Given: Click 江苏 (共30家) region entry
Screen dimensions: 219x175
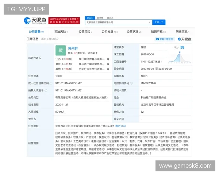Looking at the screenshot, I should coord(64,59).
